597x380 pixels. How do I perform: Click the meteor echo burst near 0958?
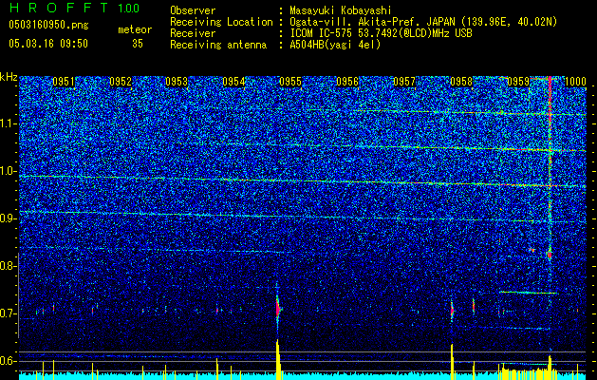(x=452, y=311)
